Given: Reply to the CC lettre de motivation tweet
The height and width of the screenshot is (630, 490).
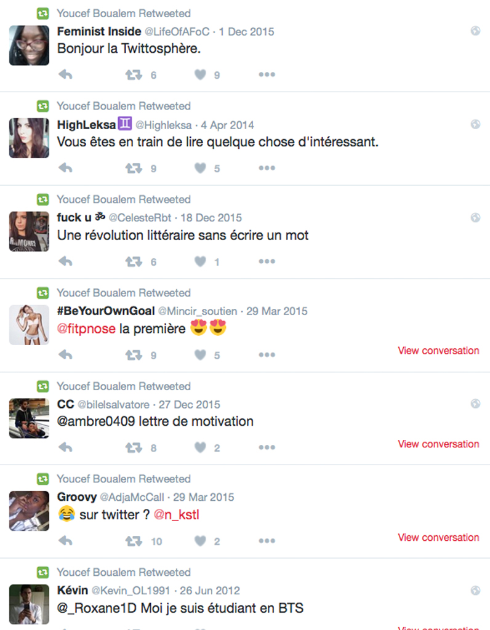Looking at the screenshot, I should coord(65,447).
